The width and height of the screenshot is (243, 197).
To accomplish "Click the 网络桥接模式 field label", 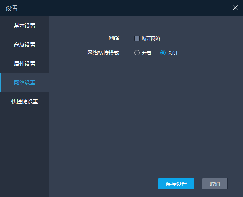I will (103, 53).
